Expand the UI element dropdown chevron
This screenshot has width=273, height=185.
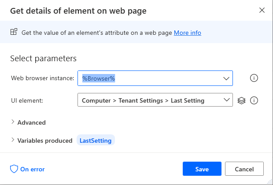point(226,100)
